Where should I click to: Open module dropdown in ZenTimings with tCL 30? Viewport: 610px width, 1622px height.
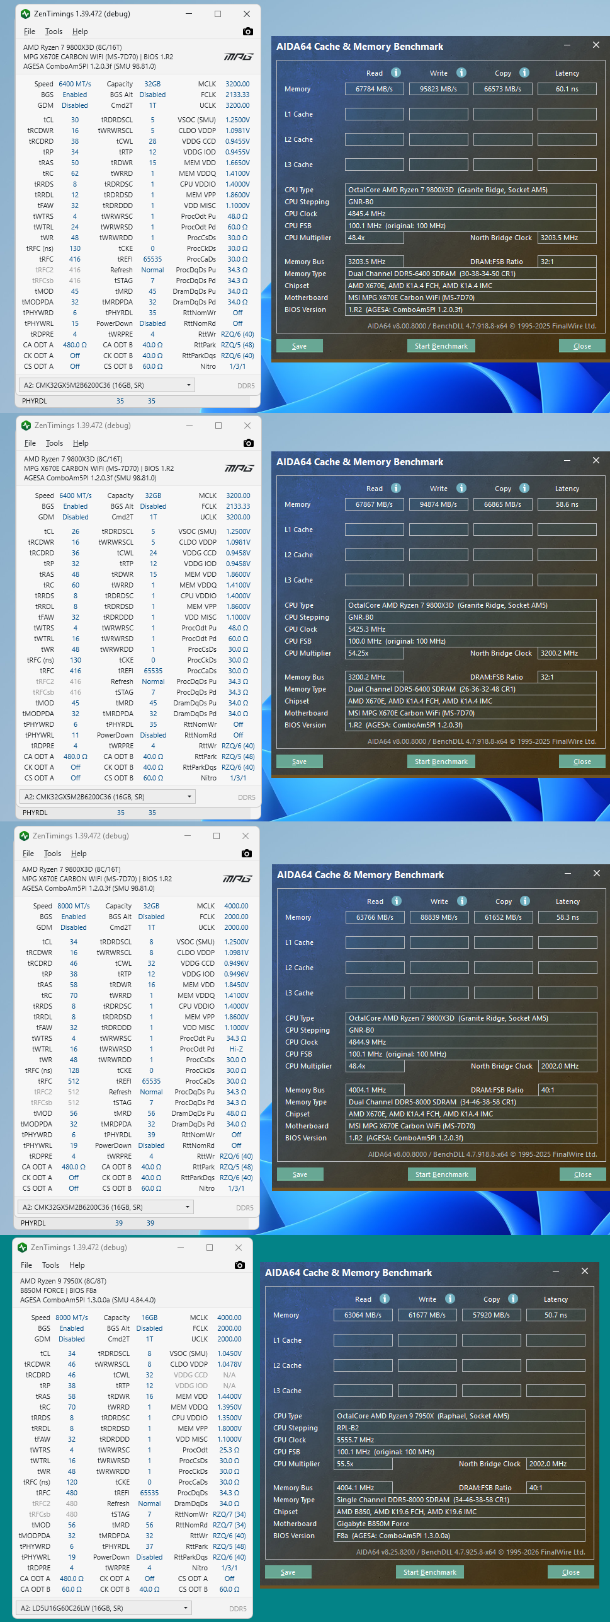pyautogui.click(x=106, y=385)
